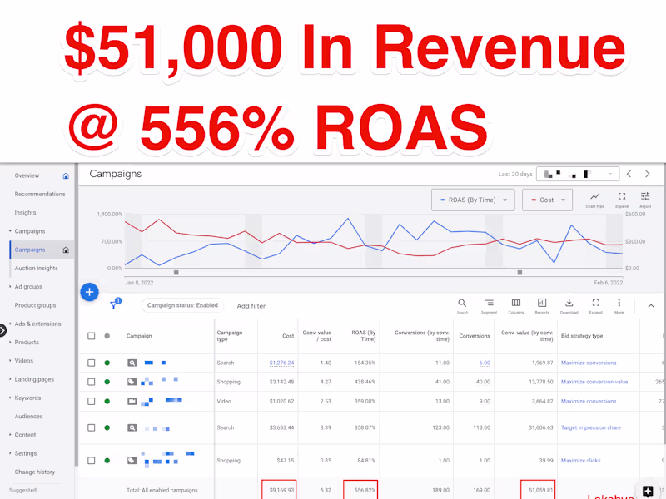Open Target impression share bid strategy link
The image size is (666, 499).
[x=591, y=427]
